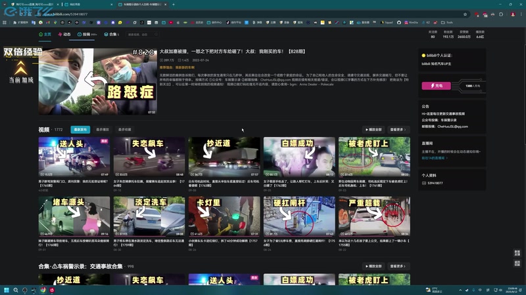Viewport: 526px width, 295px height.
Task: Open Windows taskbar search
Action: 15,290
